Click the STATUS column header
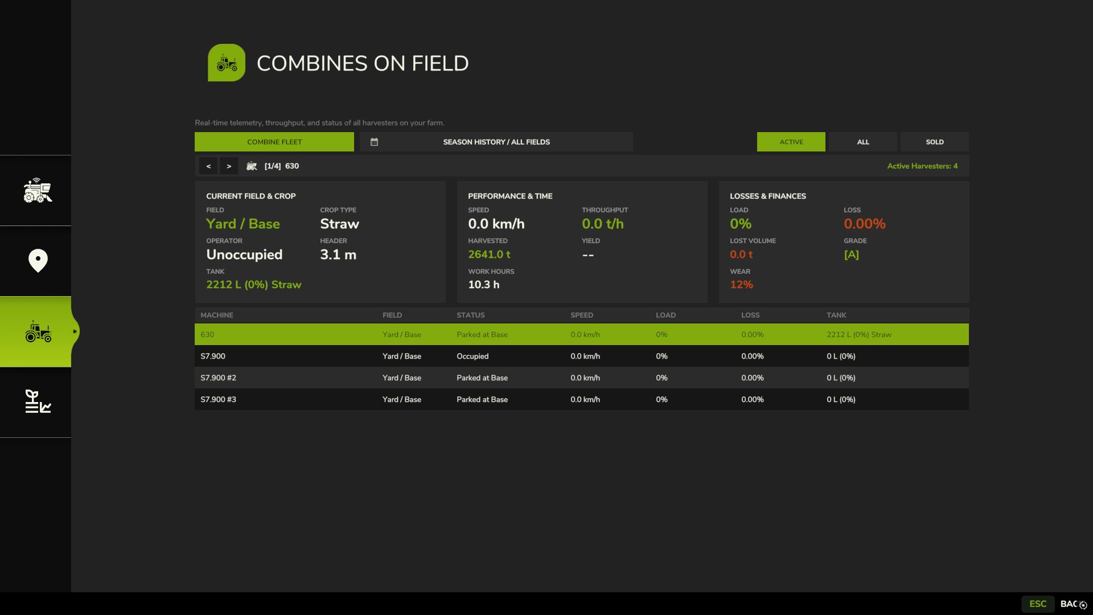Viewport: 1093px width, 615px height. [471, 315]
